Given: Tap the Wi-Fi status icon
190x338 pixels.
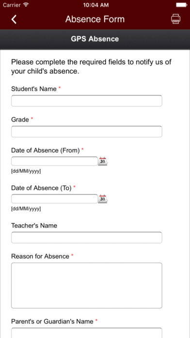Looking at the screenshot, I should (26, 5).
